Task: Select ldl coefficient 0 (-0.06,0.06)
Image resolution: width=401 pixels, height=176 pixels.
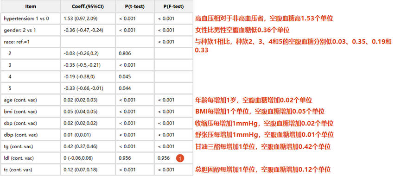Action: click(78, 158)
